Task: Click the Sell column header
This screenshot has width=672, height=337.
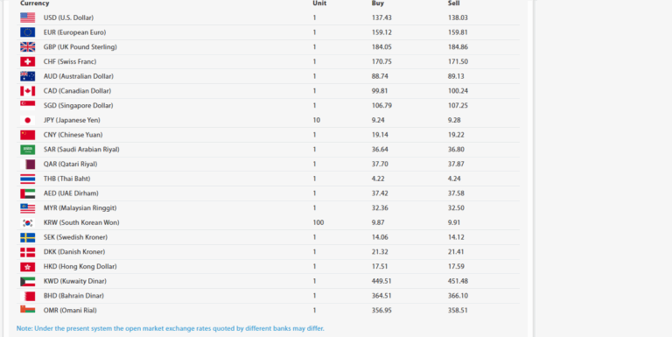Action: (x=453, y=4)
